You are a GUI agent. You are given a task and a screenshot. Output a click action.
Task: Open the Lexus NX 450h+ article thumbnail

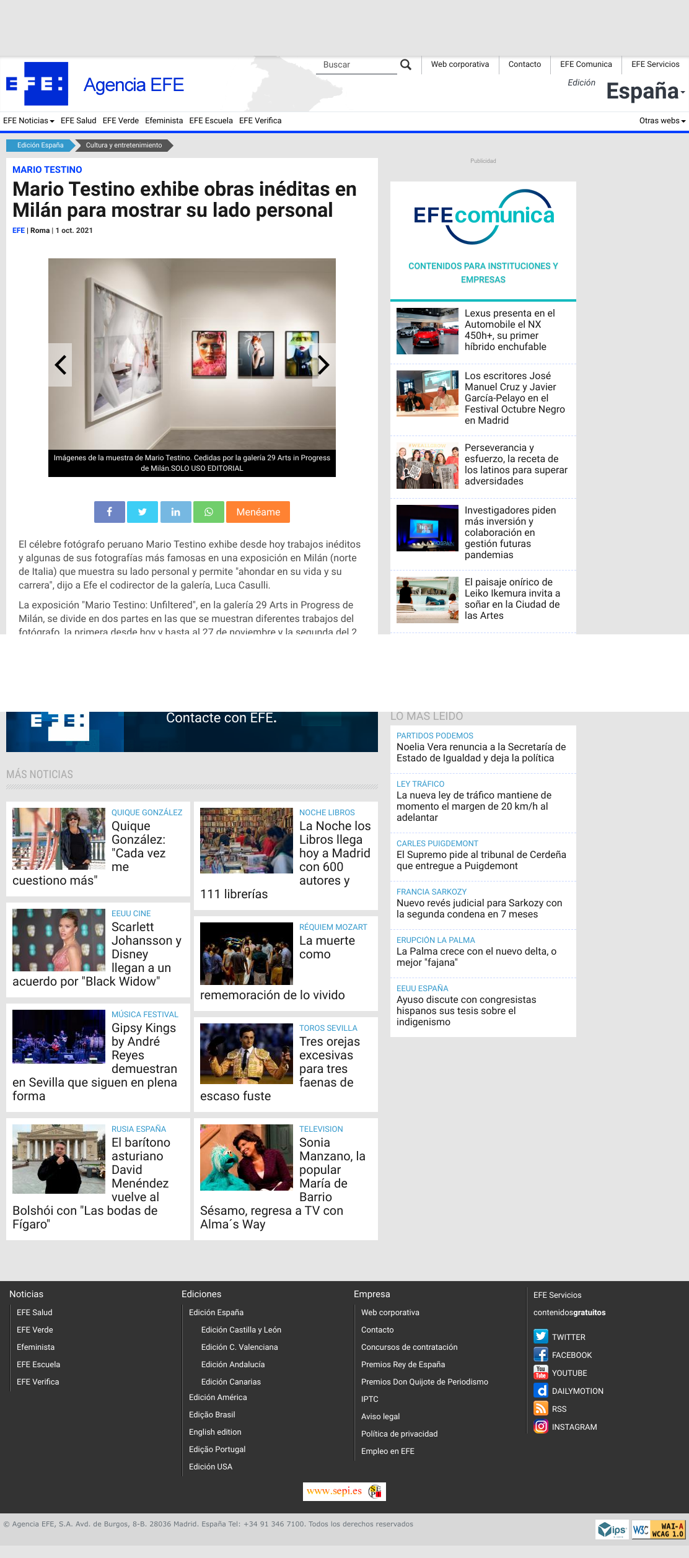tap(428, 331)
